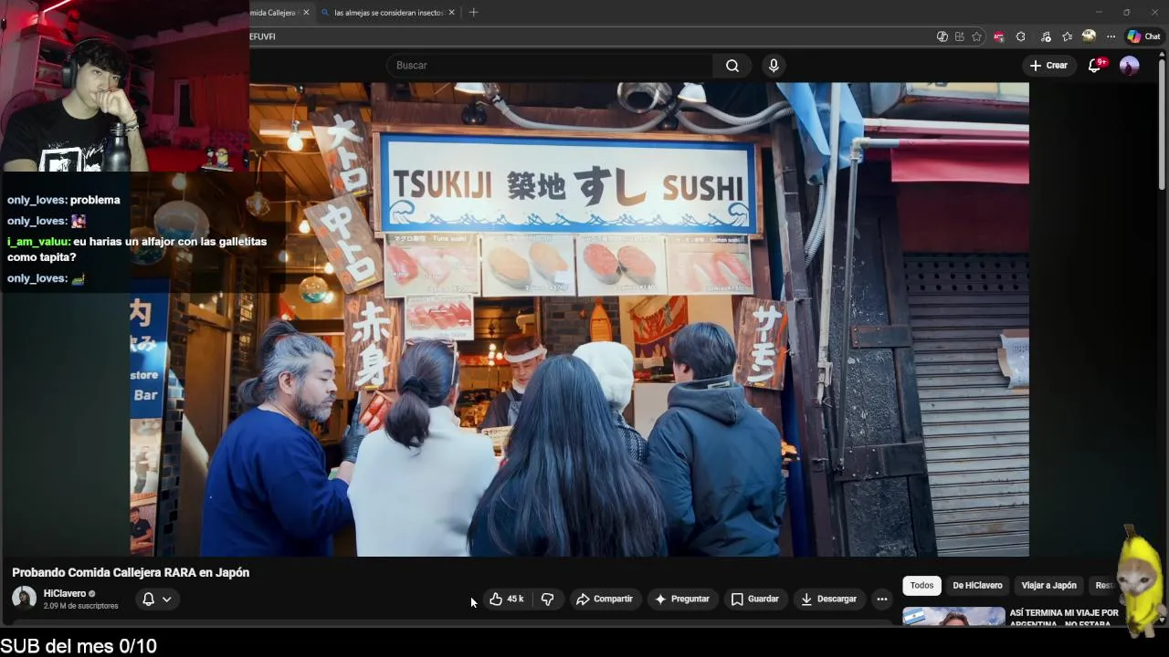The image size is (1169, 657).
Task: Click the media control music-note icon
Action: click(1046, 36)
